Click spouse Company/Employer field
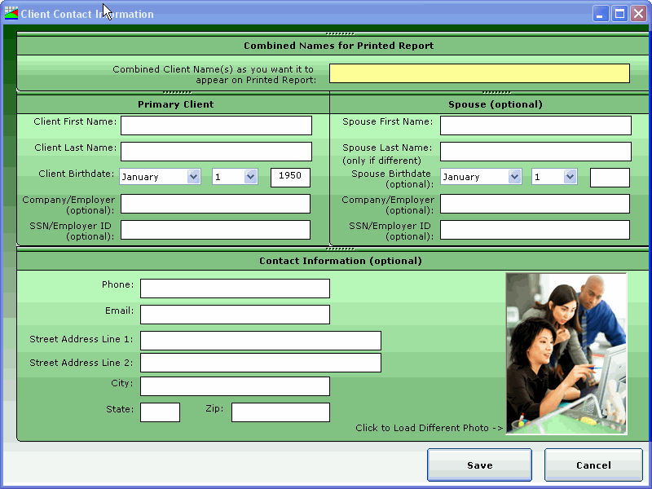Viewport: 652px width, 489px height. tap(535, 204)
